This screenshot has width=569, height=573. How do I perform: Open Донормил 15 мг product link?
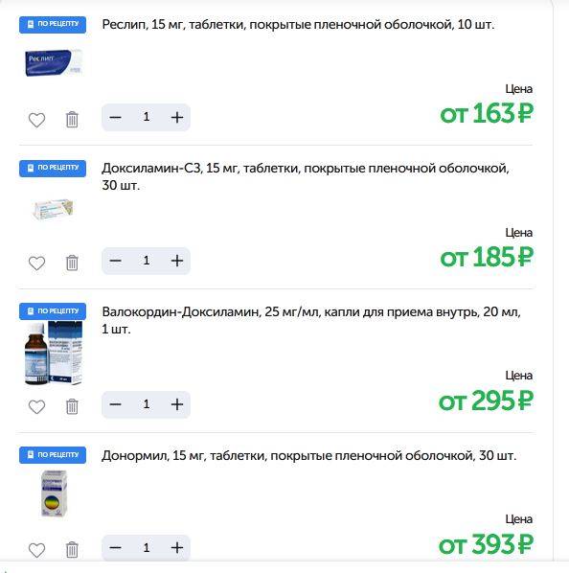309,456
